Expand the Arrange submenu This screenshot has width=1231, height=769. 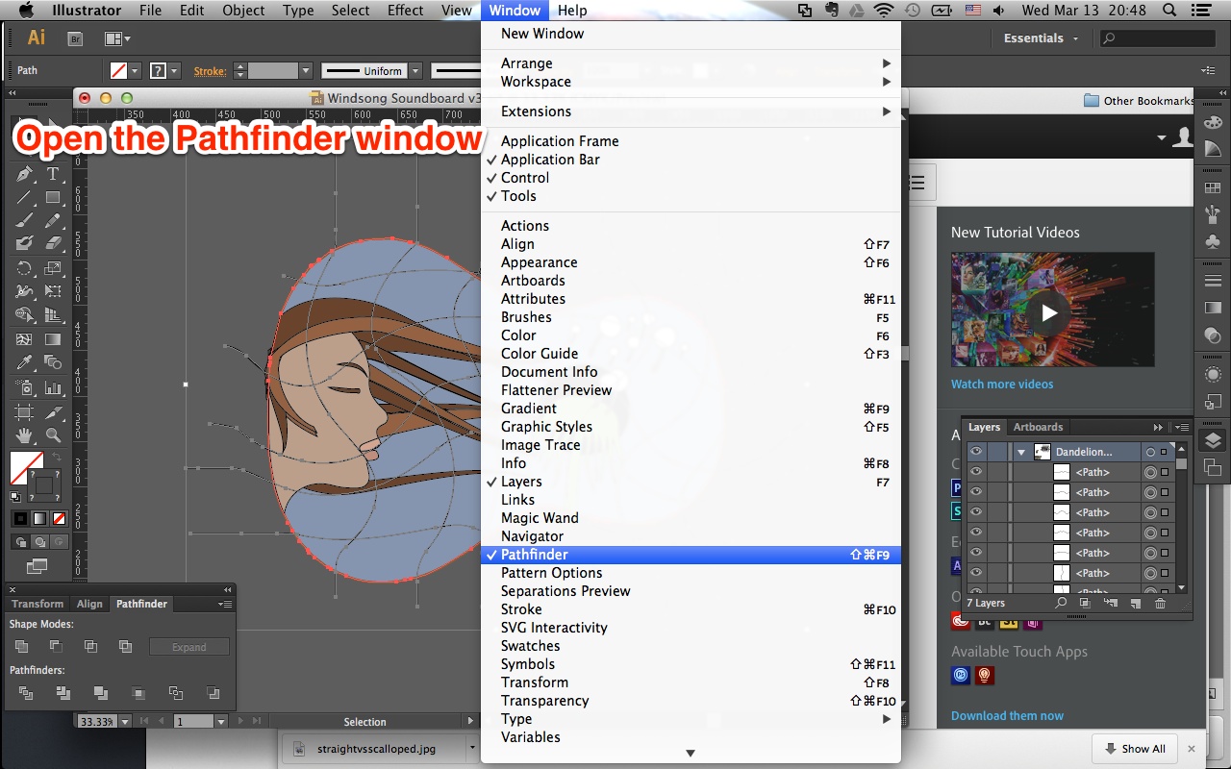(691, 63)
